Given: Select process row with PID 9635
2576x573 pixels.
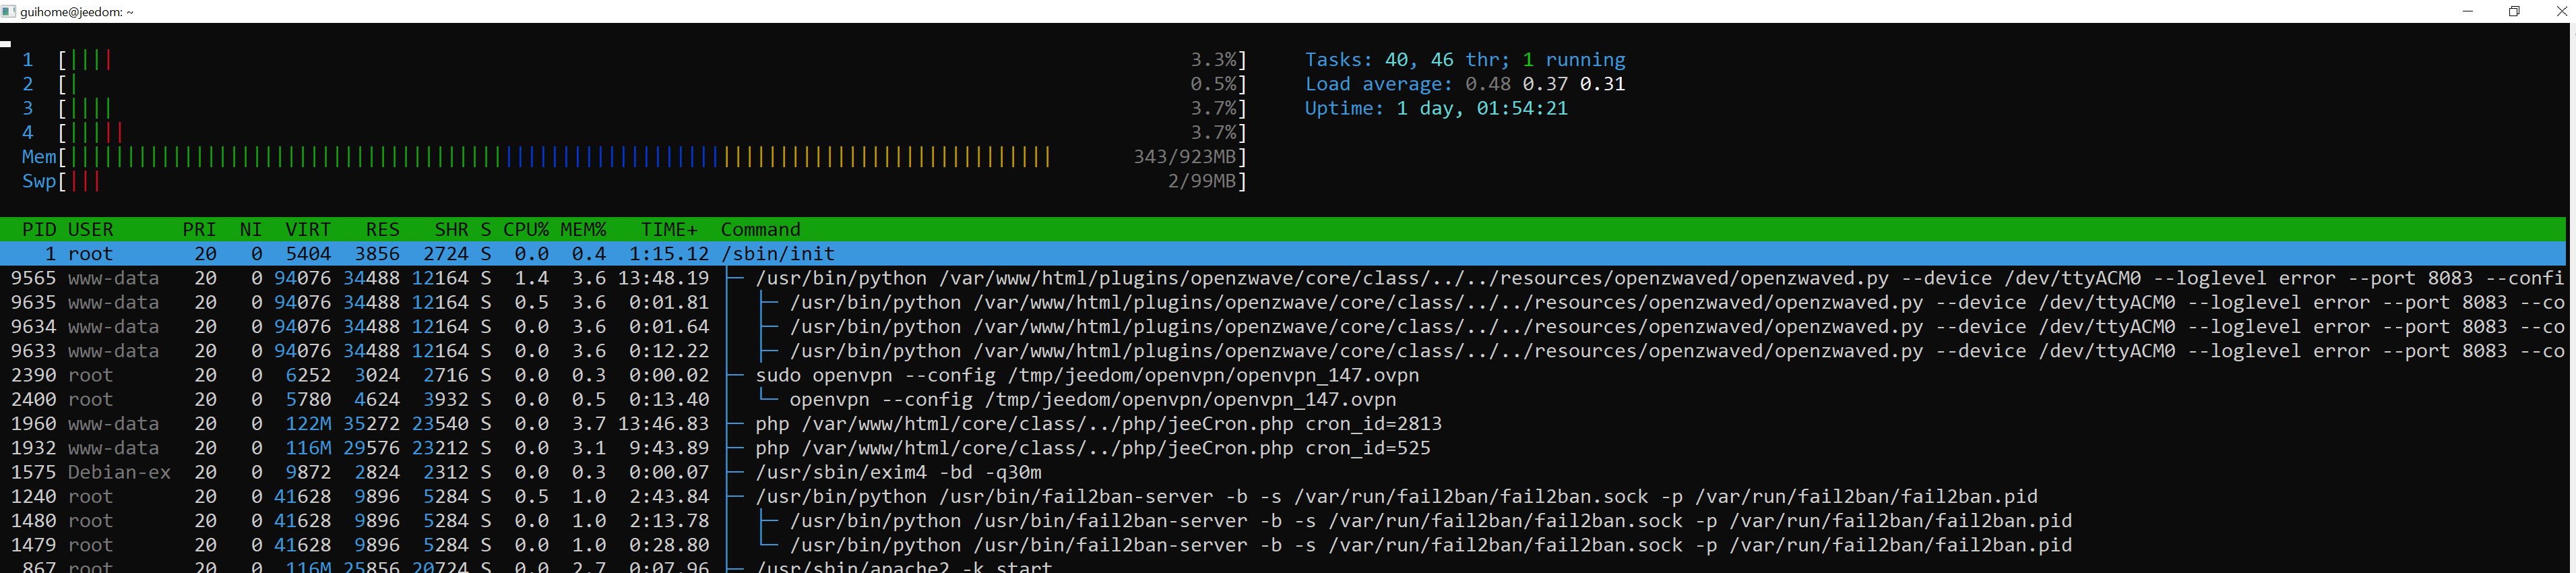Looking at the screenshot, I should tap(1284, 302).
